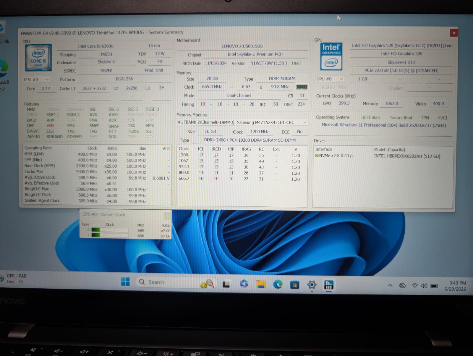Click the 'DDR4 SDRAM' memory type field
Screen dimensions: 473x356
tap(281, 79)
